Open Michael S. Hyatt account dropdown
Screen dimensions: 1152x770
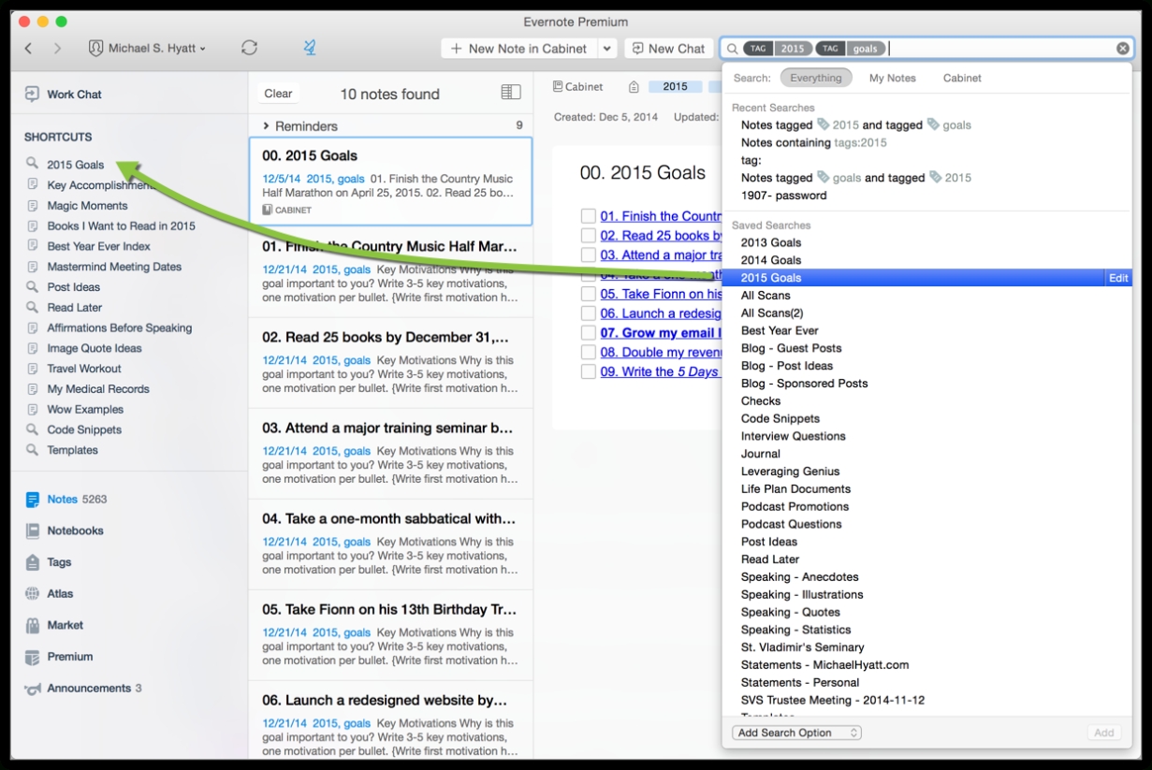click(x=148, y=48)
